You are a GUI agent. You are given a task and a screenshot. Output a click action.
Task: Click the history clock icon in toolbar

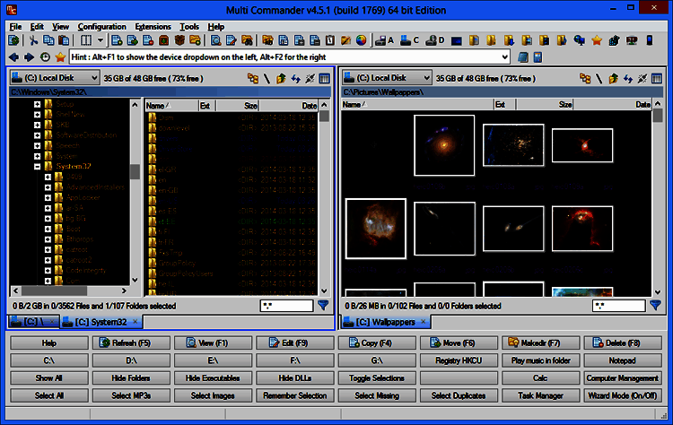click(x=43, y=56)
